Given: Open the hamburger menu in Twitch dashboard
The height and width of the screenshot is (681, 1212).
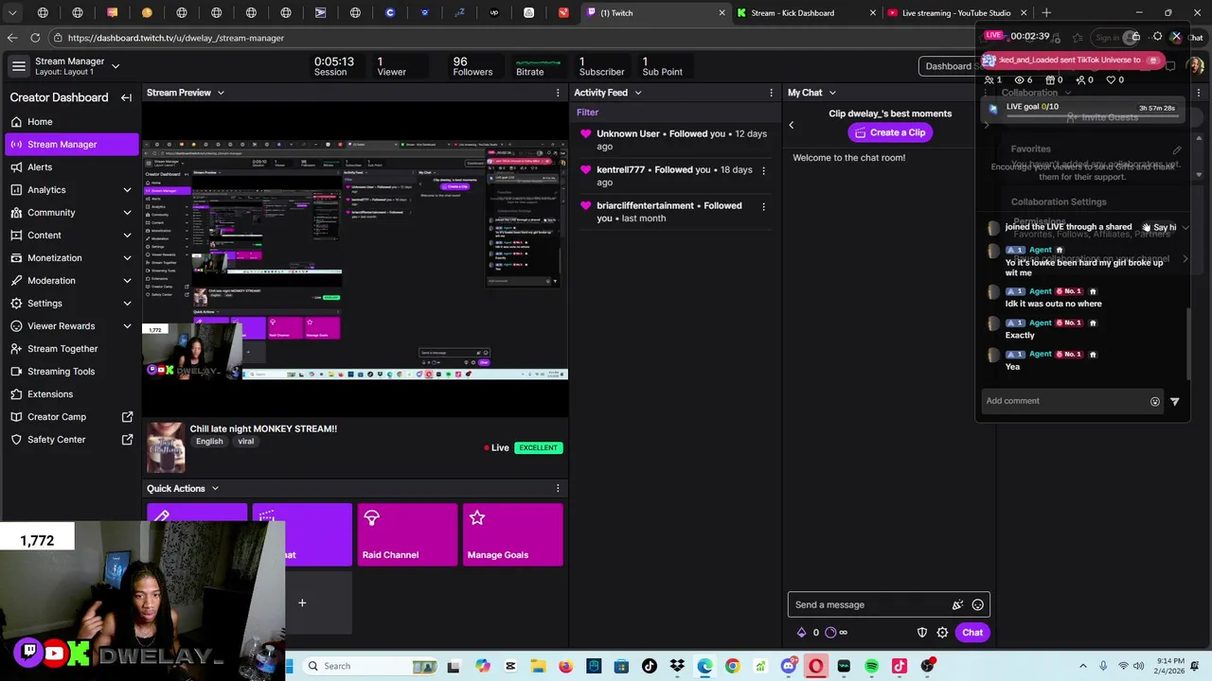Looking at the screenshot, I should (18, 66).
